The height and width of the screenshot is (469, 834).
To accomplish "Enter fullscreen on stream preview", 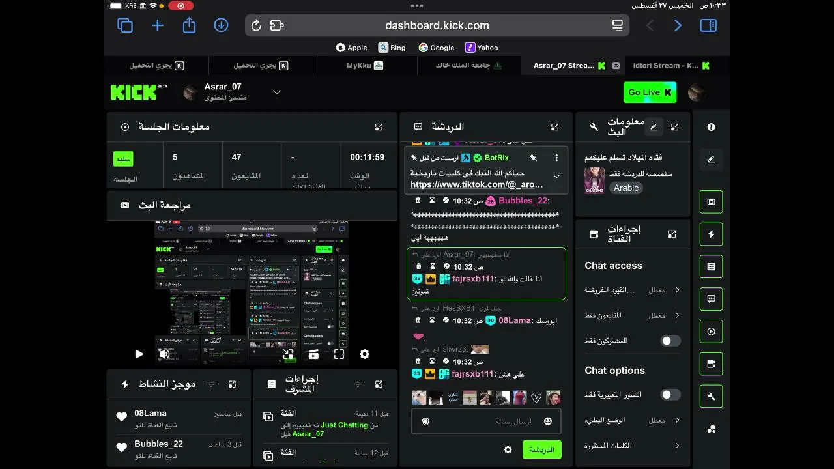I will (x=339, y=354).
